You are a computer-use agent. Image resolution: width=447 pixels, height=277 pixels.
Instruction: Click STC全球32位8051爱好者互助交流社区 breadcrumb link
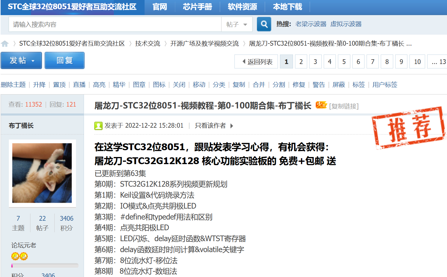pos(72,44)
